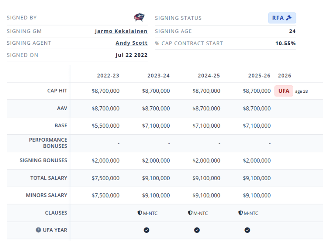Select the 2023-24 season column header
Screen dimensions: 328x241
pyautogui.click(x=158, y=76)
